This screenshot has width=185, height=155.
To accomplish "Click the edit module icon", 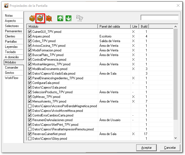I will pyautogui.click(x=40, y=18).
